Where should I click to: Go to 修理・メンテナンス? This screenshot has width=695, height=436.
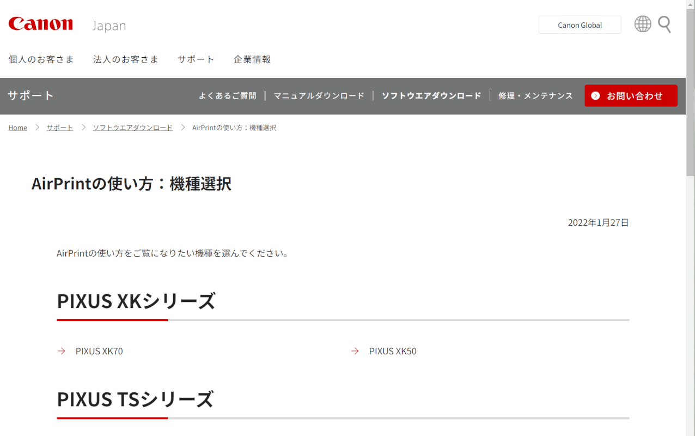(x=535, y=96)
